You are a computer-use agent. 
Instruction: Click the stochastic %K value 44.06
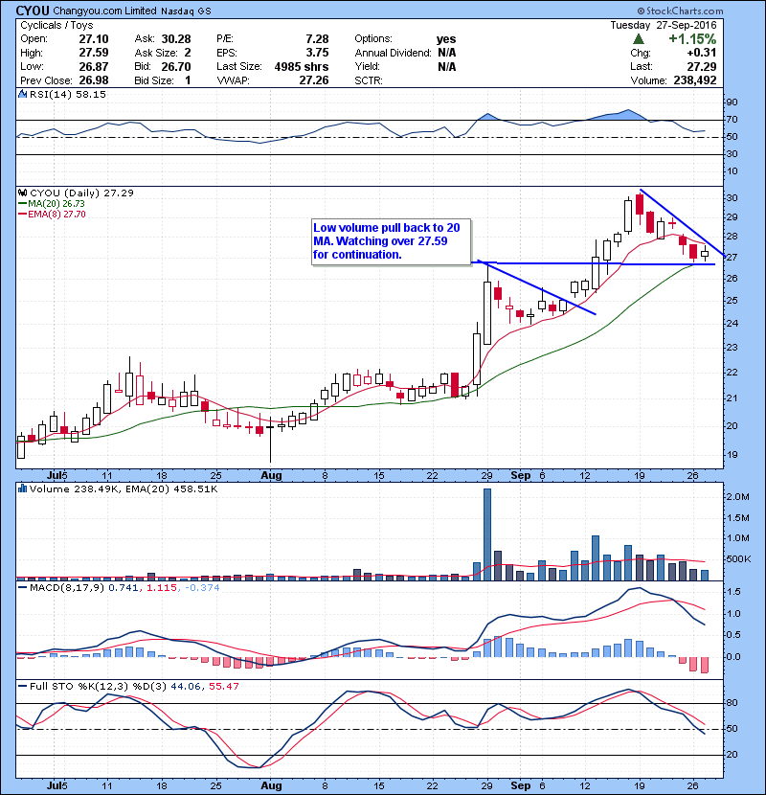(x=185, y=686)
